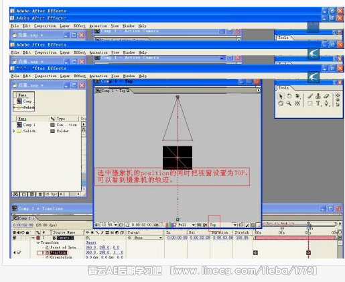This screenshot has height=282, width=345.
Task: Create a new folder in Project panel
Action: (24, 194)
